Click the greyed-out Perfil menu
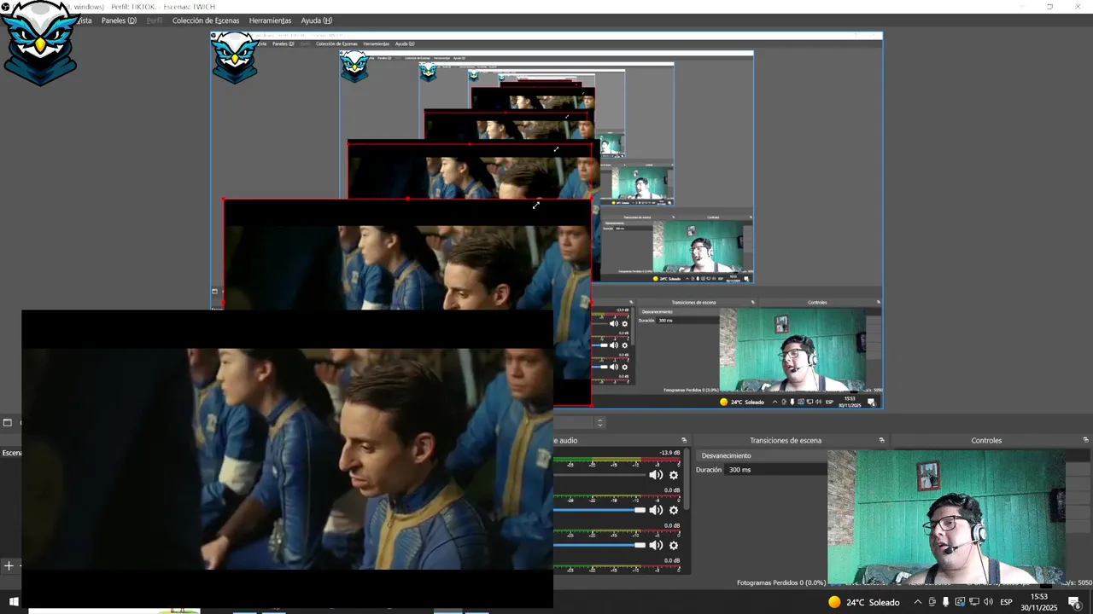 [x=155, y=20]
